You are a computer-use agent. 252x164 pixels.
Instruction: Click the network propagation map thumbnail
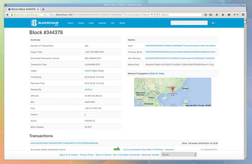pyautogui.click(x=173, y=92)
